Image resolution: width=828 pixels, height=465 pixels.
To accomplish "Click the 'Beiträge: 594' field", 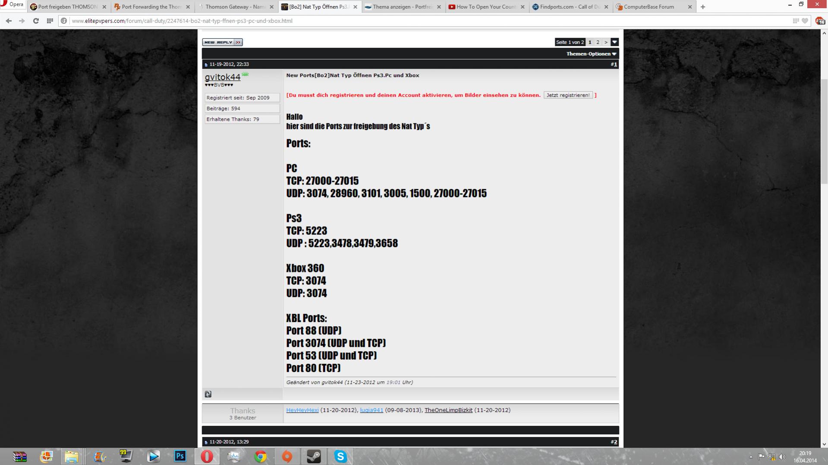I will (242, 109).
